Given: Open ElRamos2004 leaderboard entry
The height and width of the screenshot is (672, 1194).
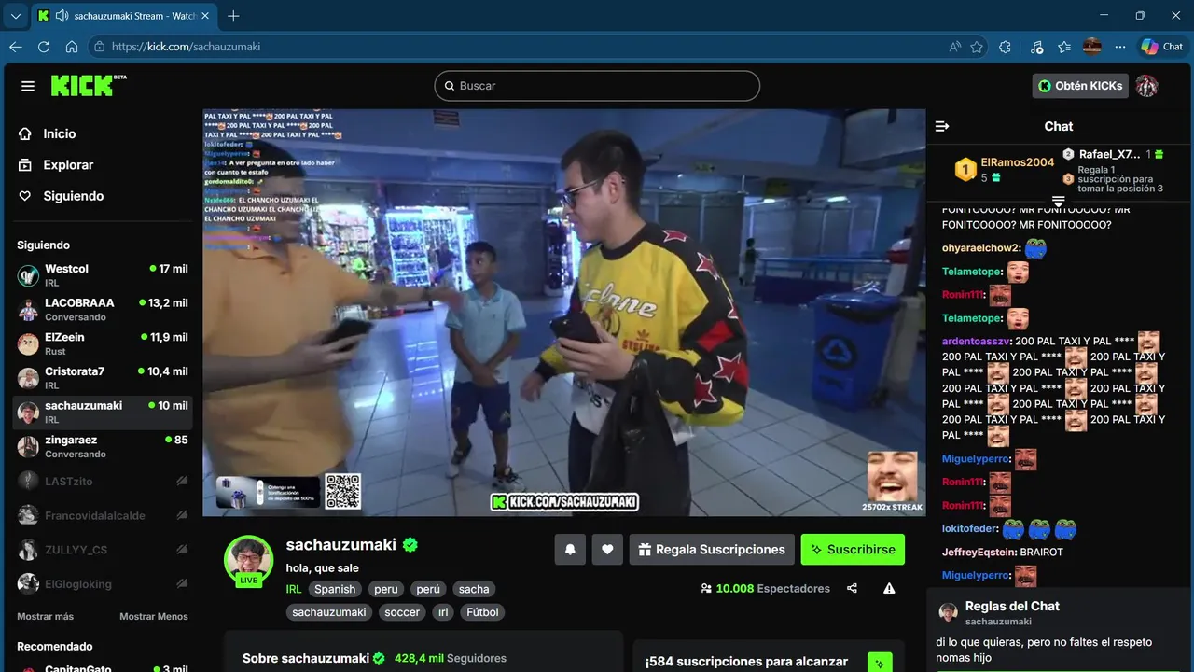Looking at the screenshot, I should pyautogui.click(x=1004, y=169).
